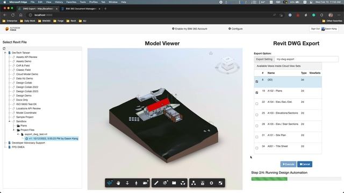This screenshot has width=344, height=193.
Task: Open the Forge bookmarks folder
Action: [59, 21]
